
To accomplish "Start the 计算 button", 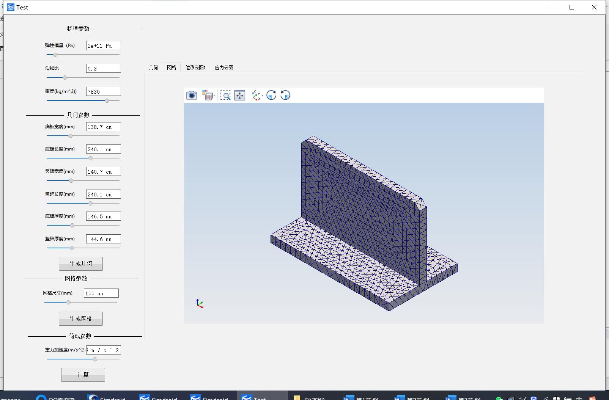I will point(83,375).
